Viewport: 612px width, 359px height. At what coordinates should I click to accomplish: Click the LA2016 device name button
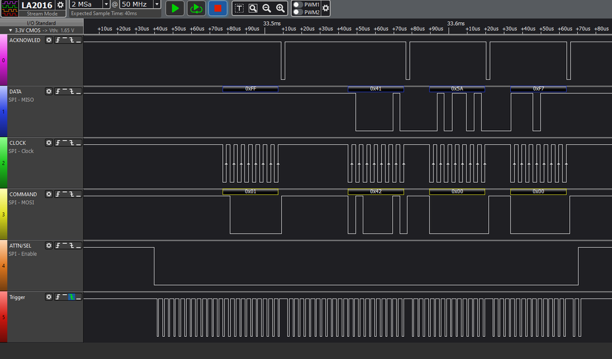(x=37, y=5)
